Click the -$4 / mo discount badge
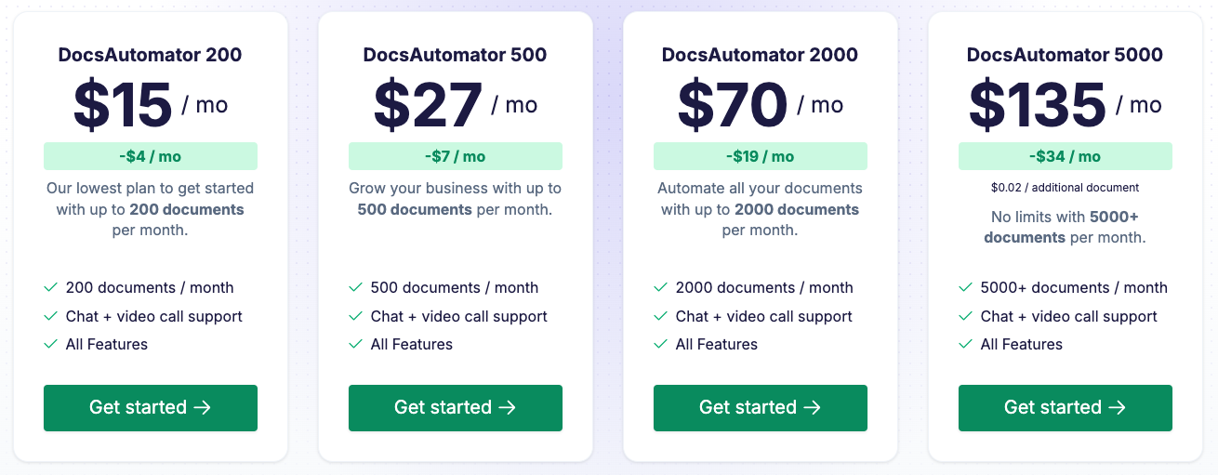The height and width of the screenshot is (475, 1218). (151, 156)
